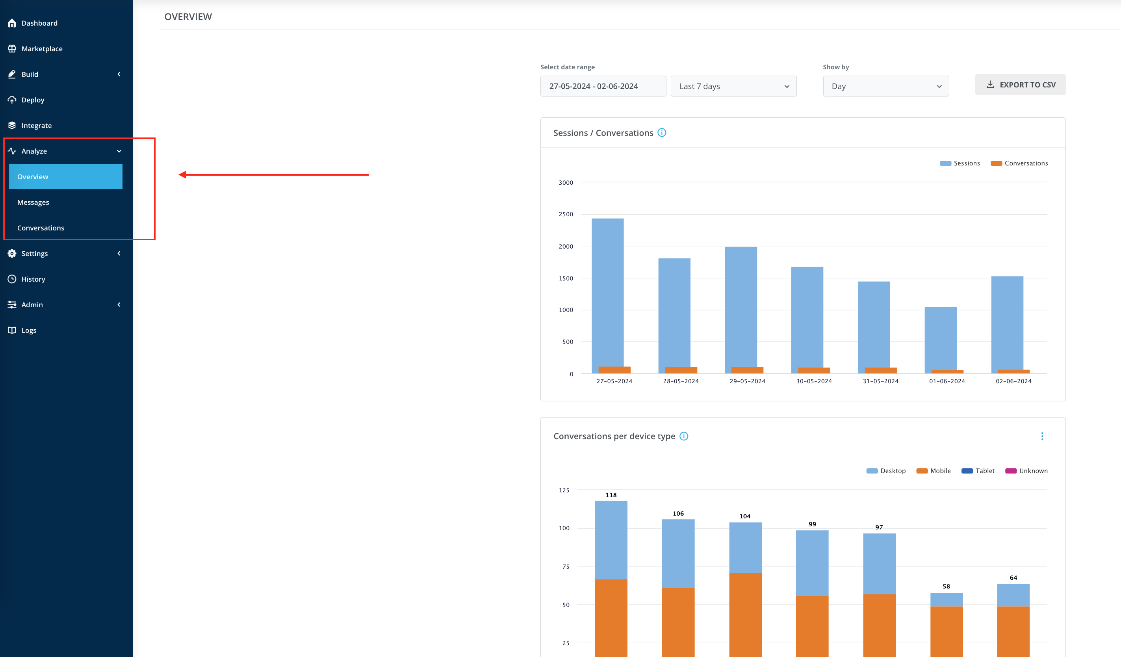Click the Settings gear icon
The width and height of the screenshot is (1121, 657).
point(12,254)
